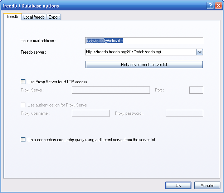Screen dimensions: 224x193
Task: Toggle retry query on connection error checkbox
Action: pyautogui.click(x=23, y=140)
